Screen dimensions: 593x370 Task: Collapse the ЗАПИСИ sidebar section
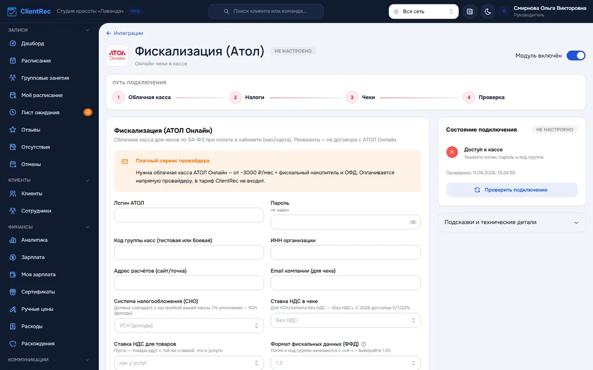tap(87, 30)
